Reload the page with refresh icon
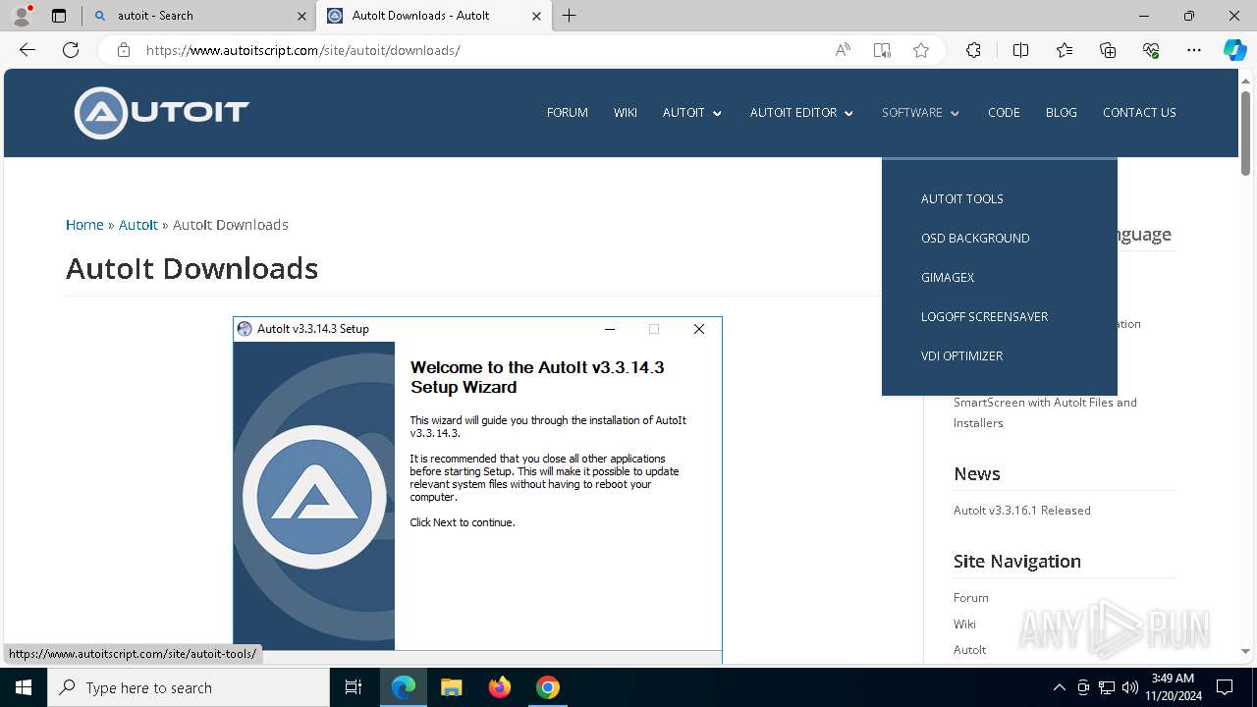Screen dimensions: 1257x707 click(x=71, y=50)
